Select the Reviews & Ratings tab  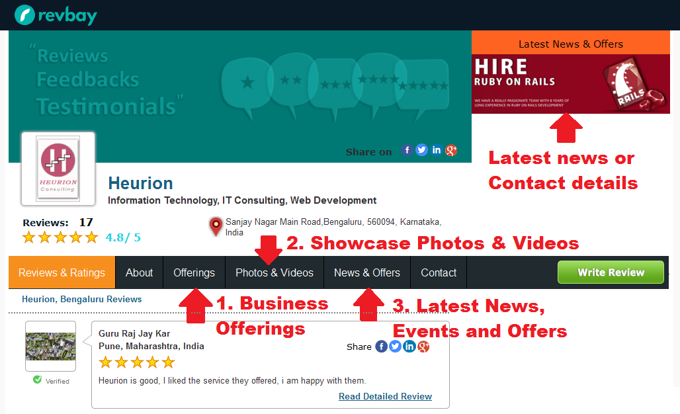click(x=62, y=272)
